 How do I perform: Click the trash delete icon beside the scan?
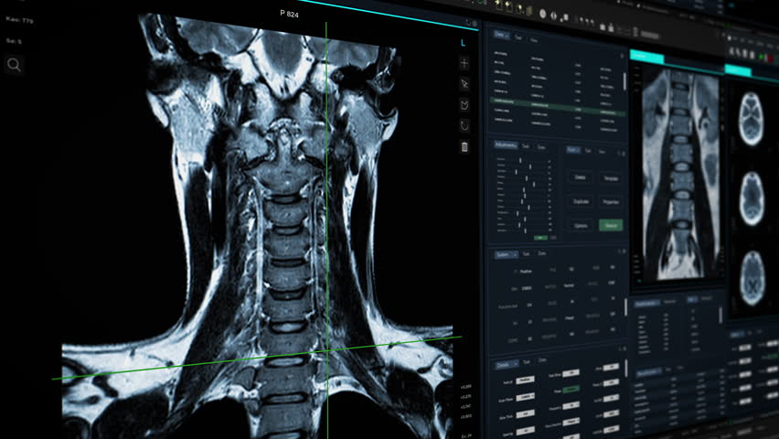[x=464, y=146]
